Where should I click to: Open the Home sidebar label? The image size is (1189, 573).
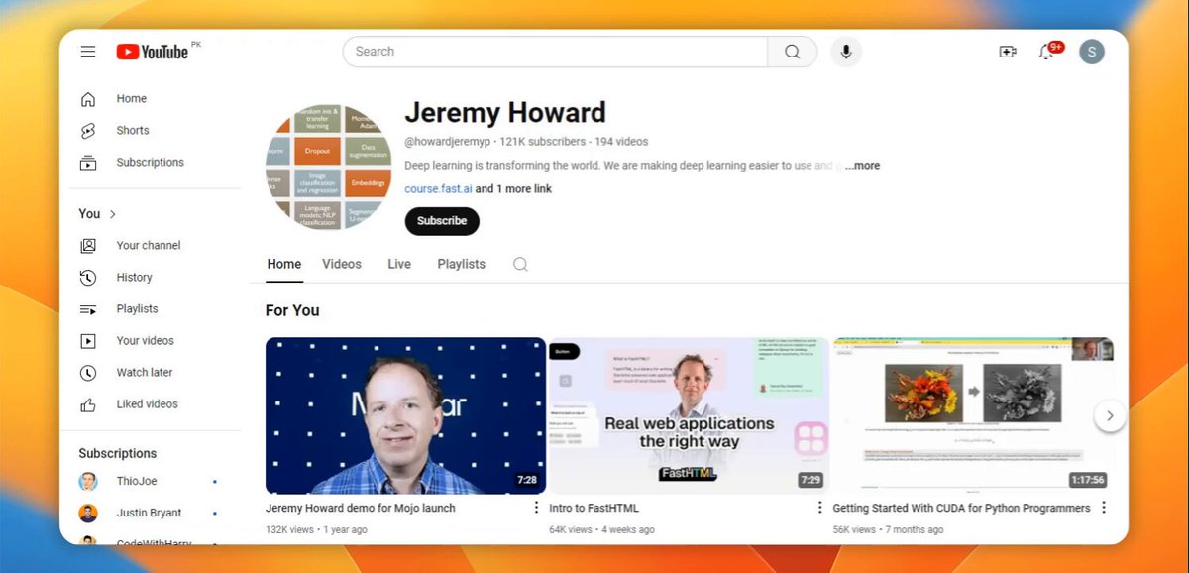[x=132, y=99]
